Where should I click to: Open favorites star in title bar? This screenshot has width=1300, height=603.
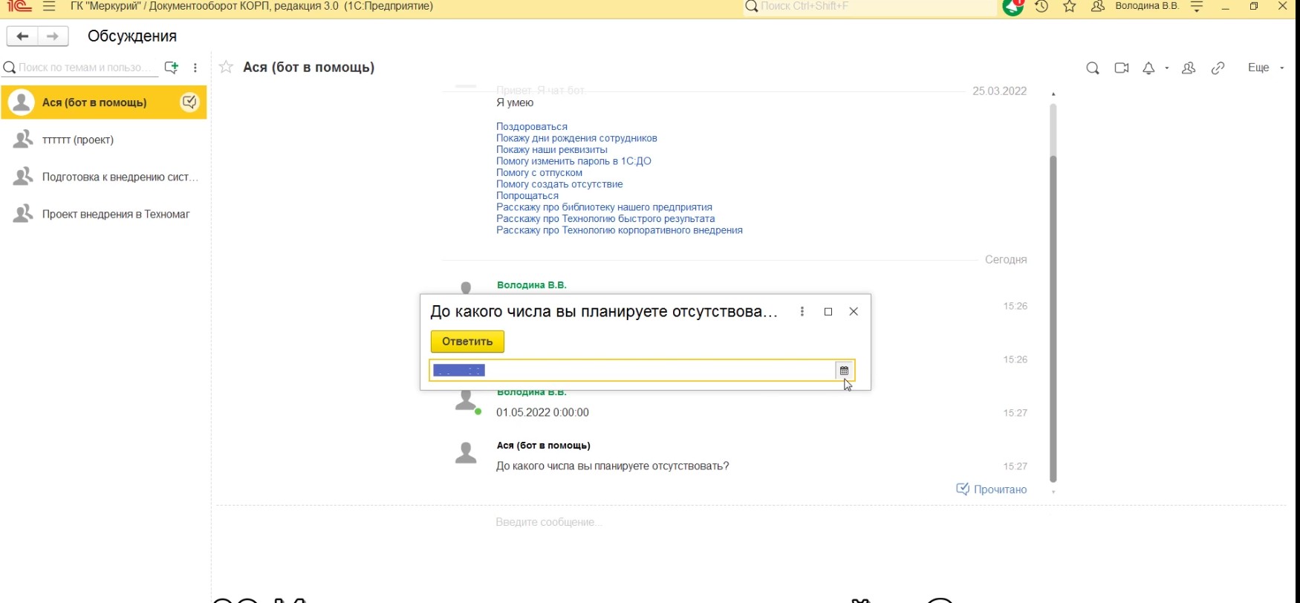pos(1070,7)
